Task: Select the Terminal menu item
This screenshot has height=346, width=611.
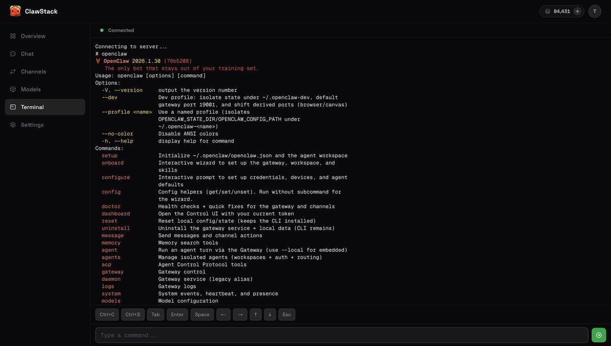Action: [45, 107]
